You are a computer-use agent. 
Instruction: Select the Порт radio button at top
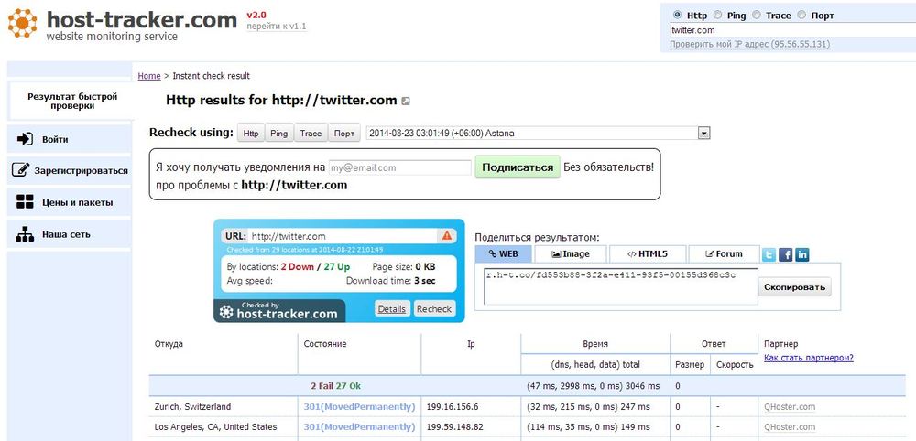(801, 16)
